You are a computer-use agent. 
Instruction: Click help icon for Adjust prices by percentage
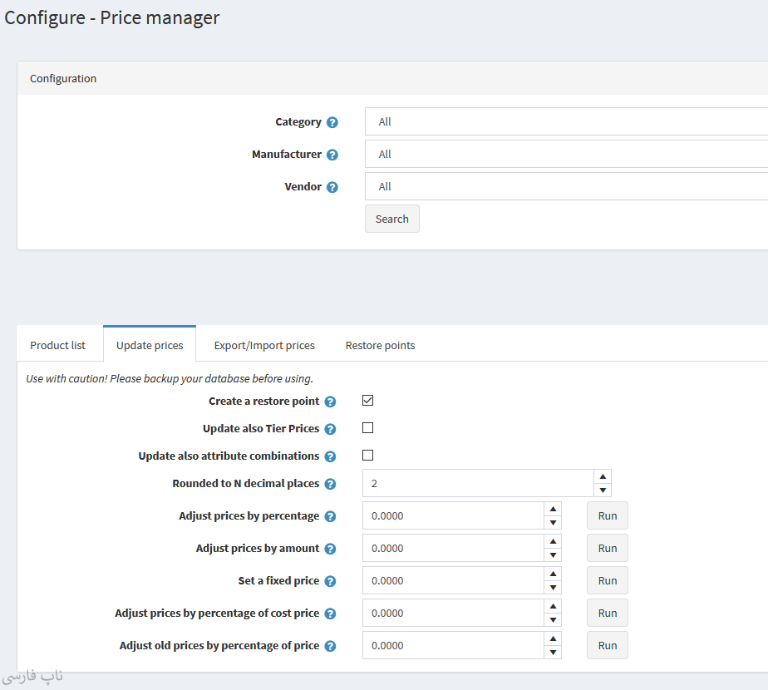pyautogui.click(x=330, y=516)
